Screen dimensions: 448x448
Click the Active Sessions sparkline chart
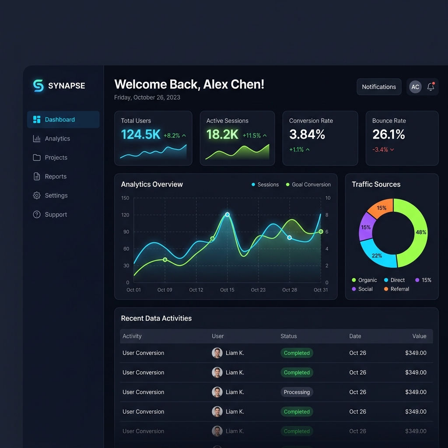[237, 152]
